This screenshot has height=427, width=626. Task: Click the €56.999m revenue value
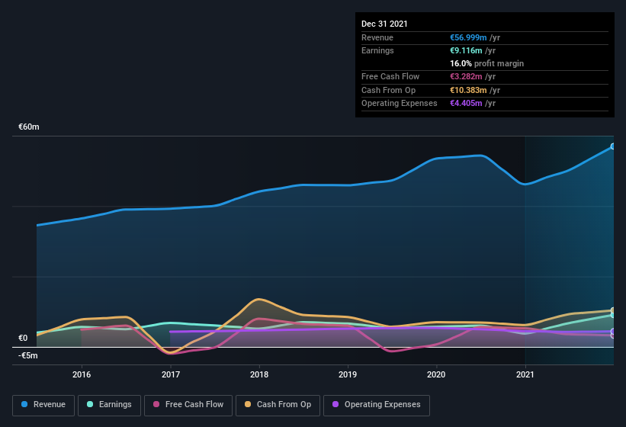(x=468, y=37)
